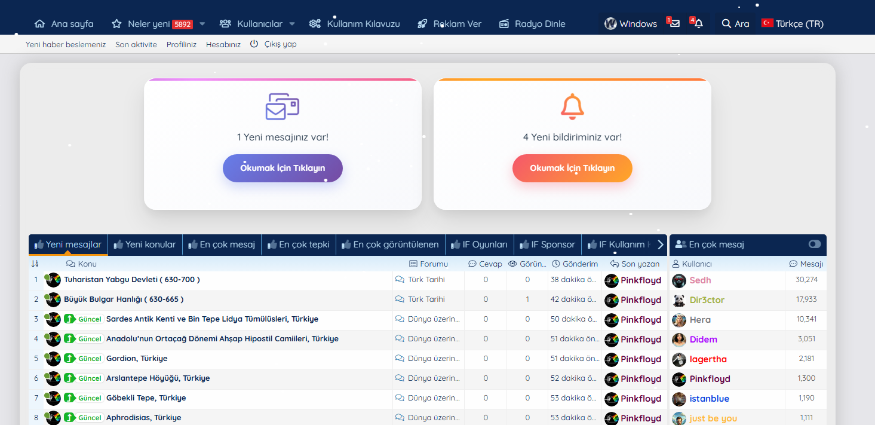The image size is (875, 425).
Task: Open topic Büyük Bulgar Hanlığı ( 630-665 )
Action: [124, 299]
